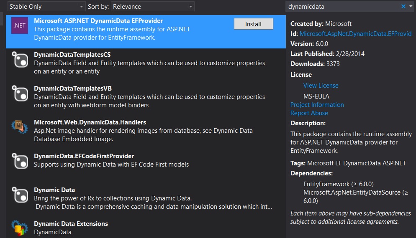Click the Microsoft.Web.DynamicData.Handlers package icon
416x238 pixels.
coord(20,127)
